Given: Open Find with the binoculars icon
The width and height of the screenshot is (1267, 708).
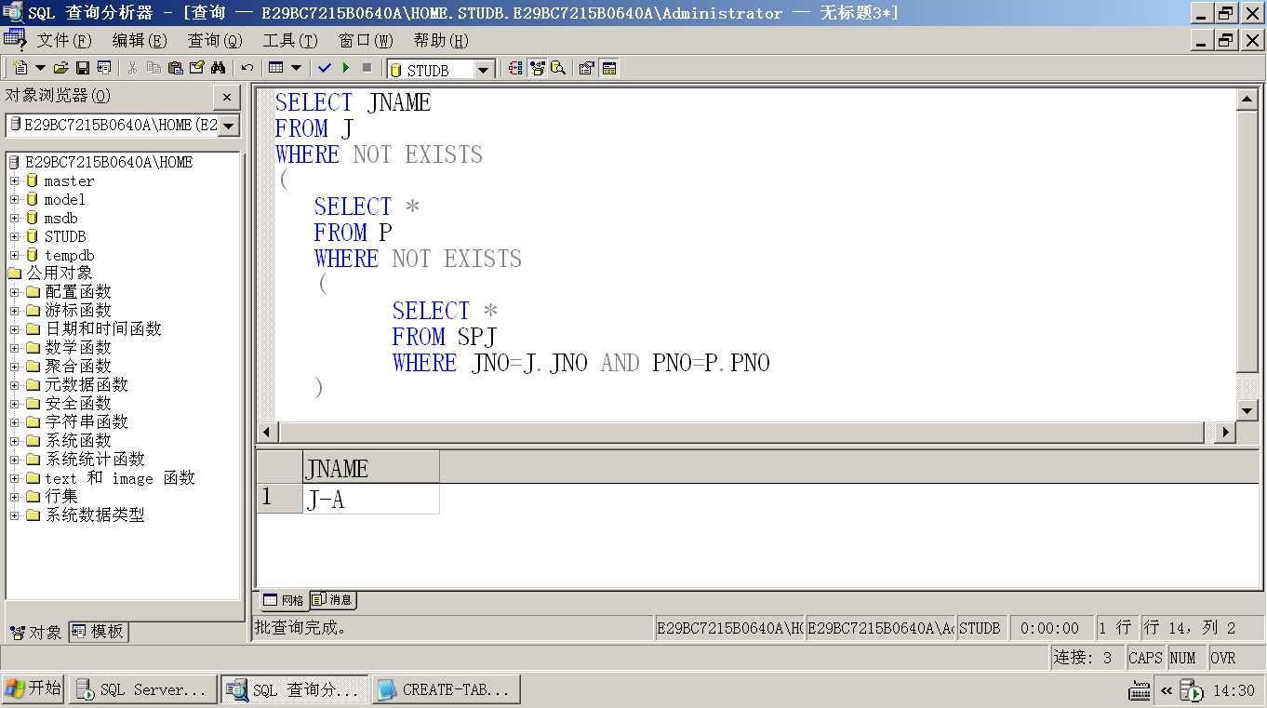Looking at the screenshot, I should tap(218, 68).
